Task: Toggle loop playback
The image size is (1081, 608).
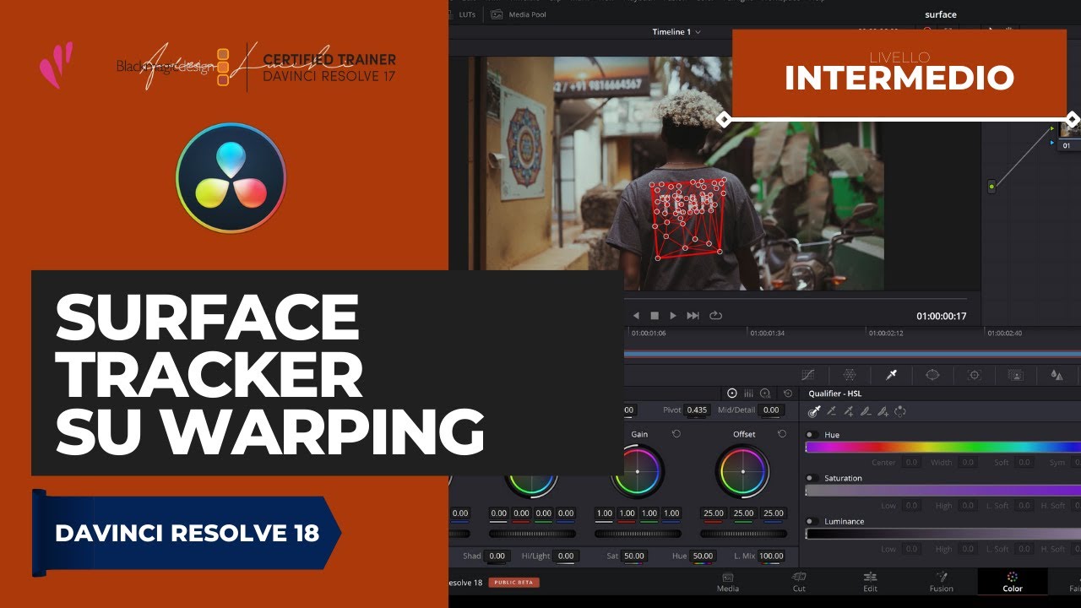Action: point(715,316)
